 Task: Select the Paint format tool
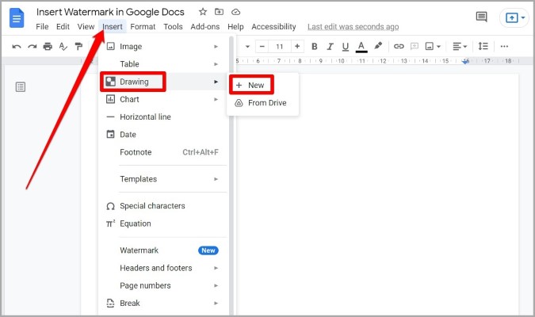click(78, 47)
